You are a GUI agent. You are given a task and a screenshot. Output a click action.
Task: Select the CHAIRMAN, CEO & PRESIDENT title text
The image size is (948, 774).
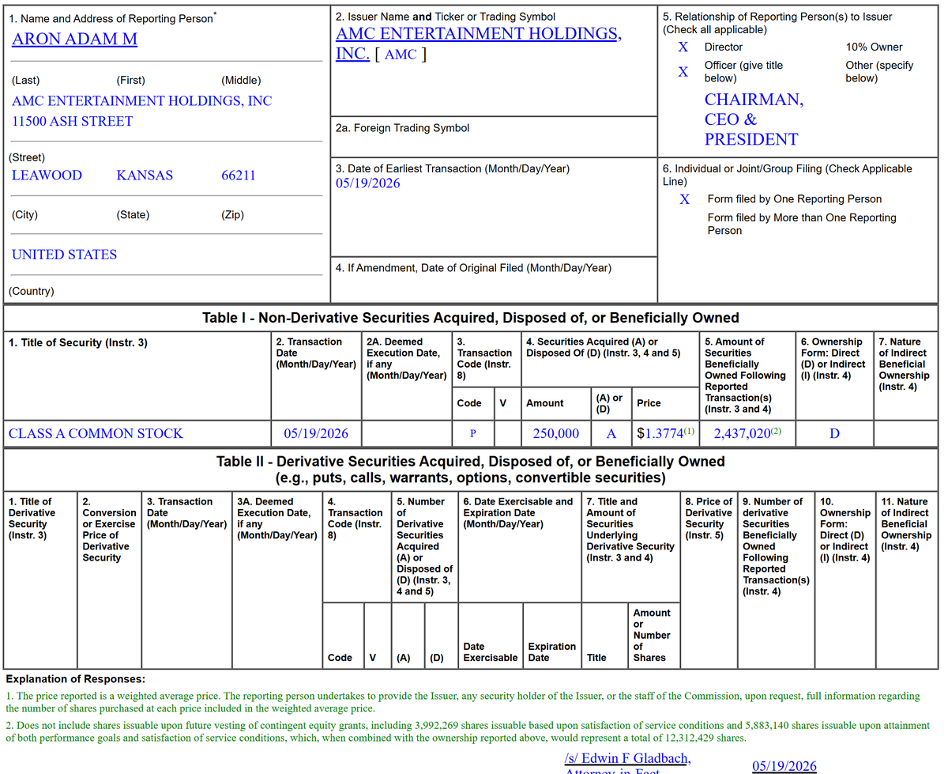coord(754,119)
